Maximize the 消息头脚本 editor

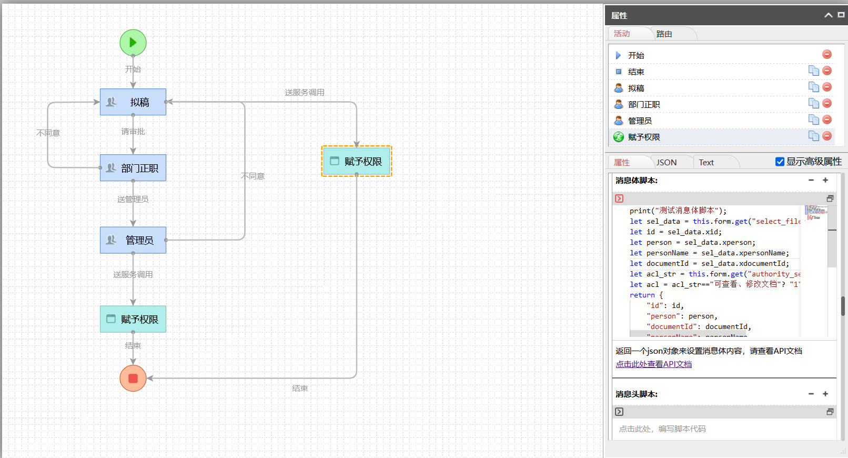coord(830,412)
